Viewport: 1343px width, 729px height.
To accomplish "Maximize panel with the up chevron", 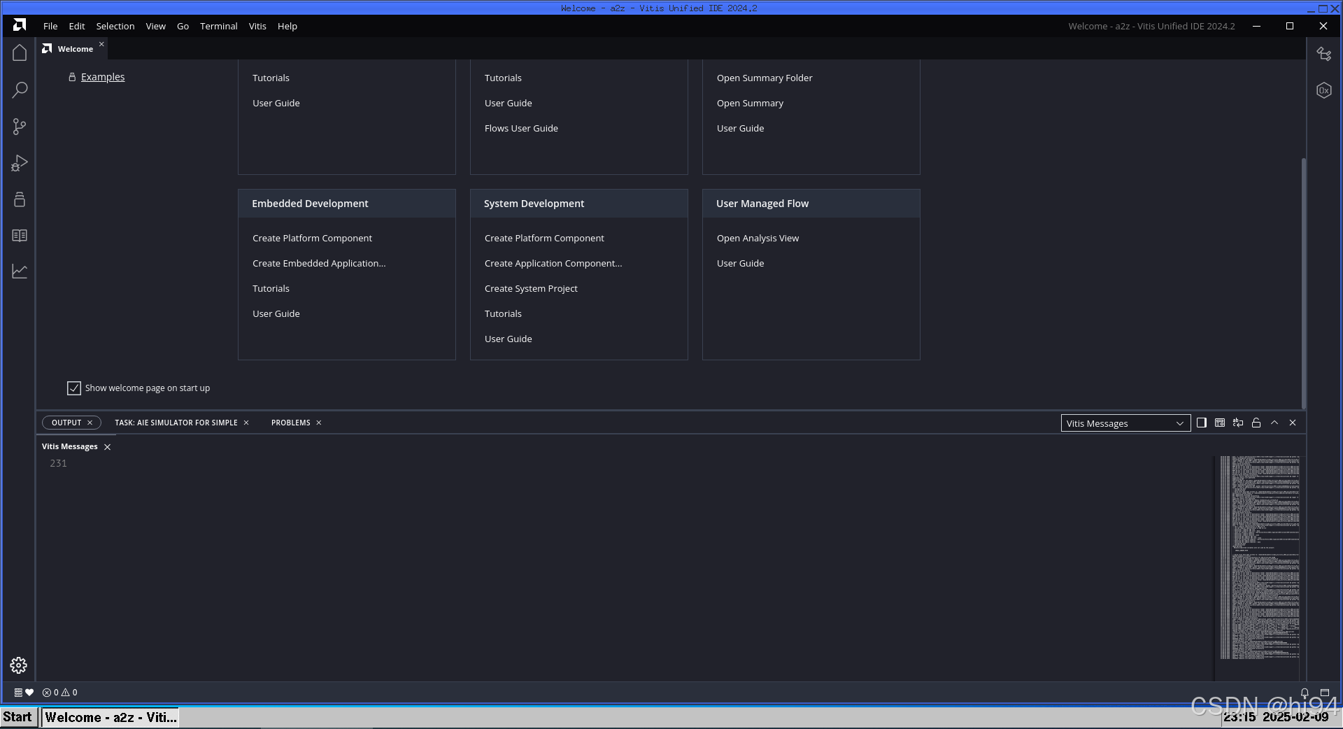I will click(x=1274, y=423).
